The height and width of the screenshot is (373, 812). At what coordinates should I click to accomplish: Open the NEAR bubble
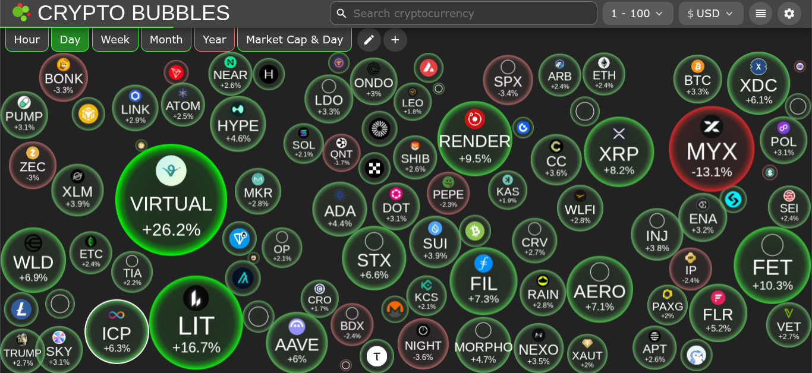[230, 74]
